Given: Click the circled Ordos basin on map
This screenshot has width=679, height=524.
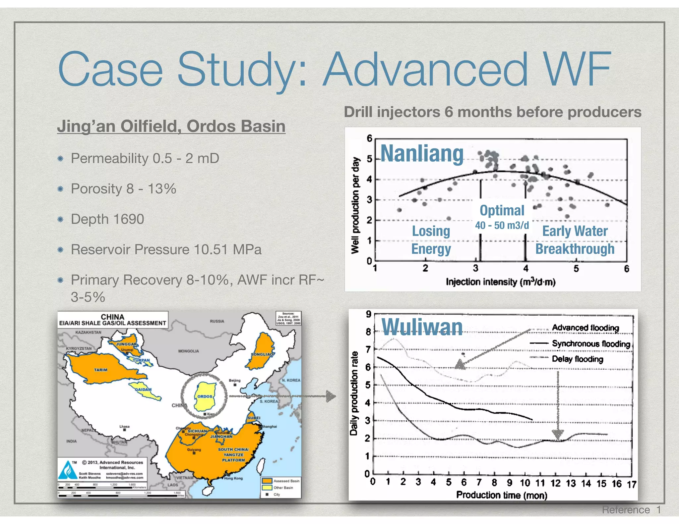Looking at the screenshot, I should 204,396.
